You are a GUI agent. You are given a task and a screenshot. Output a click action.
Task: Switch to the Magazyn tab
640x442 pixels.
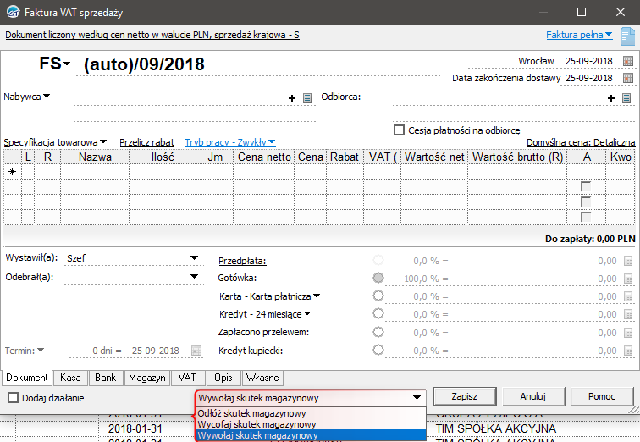pyautogui.click(x=147, y=378)
